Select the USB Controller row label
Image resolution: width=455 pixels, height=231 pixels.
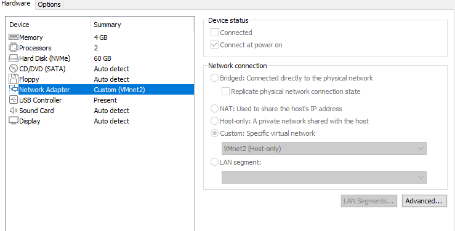[x=41, y=100]
